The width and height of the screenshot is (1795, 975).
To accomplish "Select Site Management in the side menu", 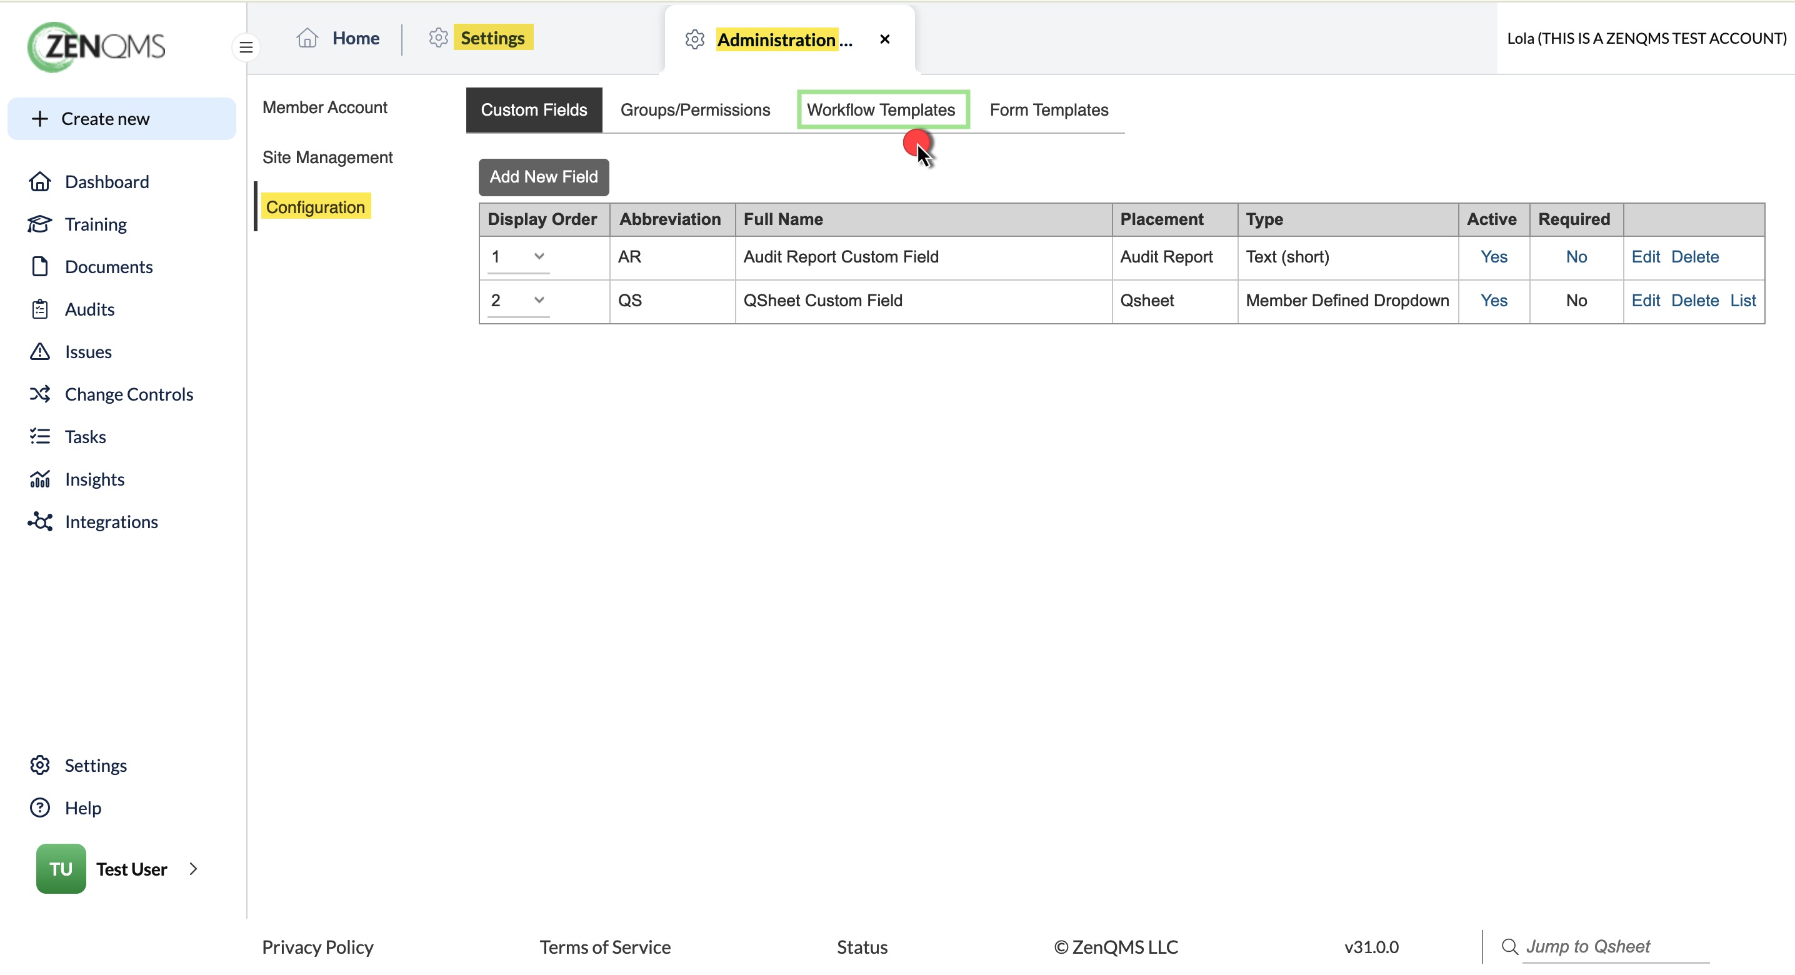I will click(x=327, y=157).
